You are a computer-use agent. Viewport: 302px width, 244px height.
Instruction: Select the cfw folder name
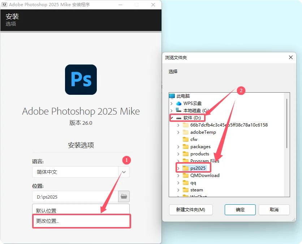click(194, 139)
